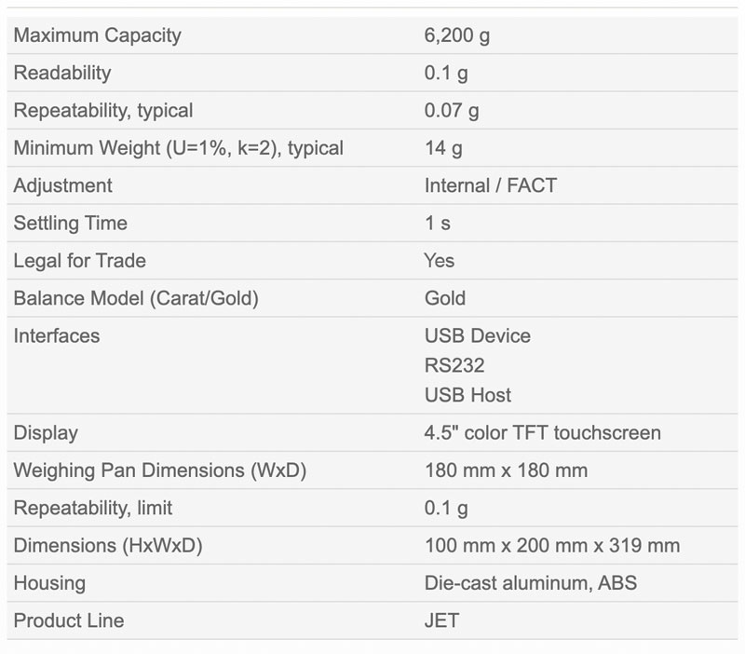Click the JET product line value

point(441,620)
